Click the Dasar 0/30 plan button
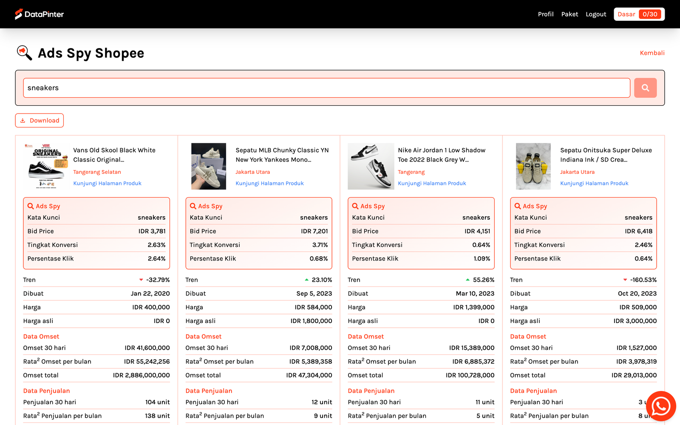This screenshot has width=680, height=425. click(x=639, y=14)
